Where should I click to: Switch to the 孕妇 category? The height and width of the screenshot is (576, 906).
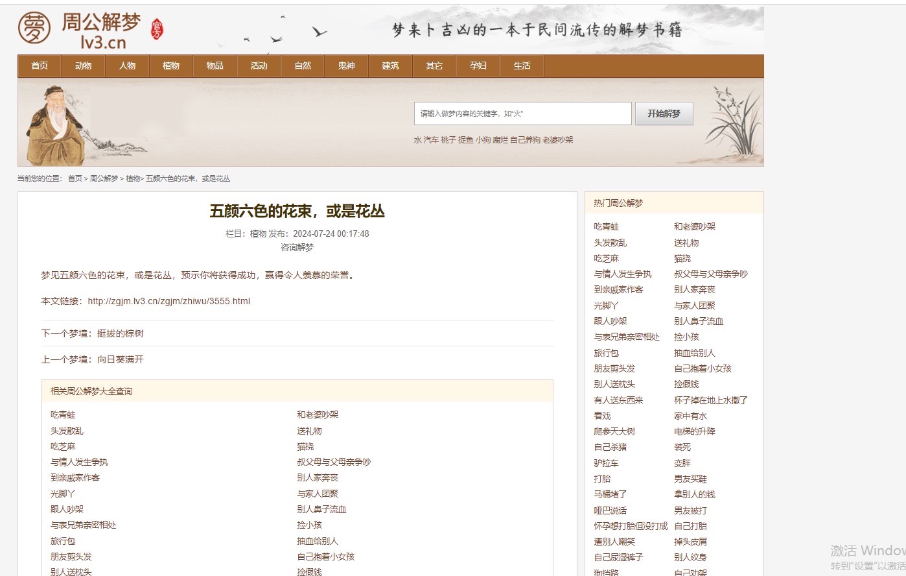pos(478,66)
